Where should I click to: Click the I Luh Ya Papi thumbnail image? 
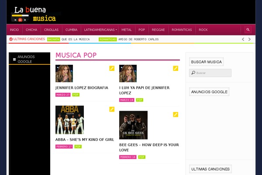[x=128, y=73]
